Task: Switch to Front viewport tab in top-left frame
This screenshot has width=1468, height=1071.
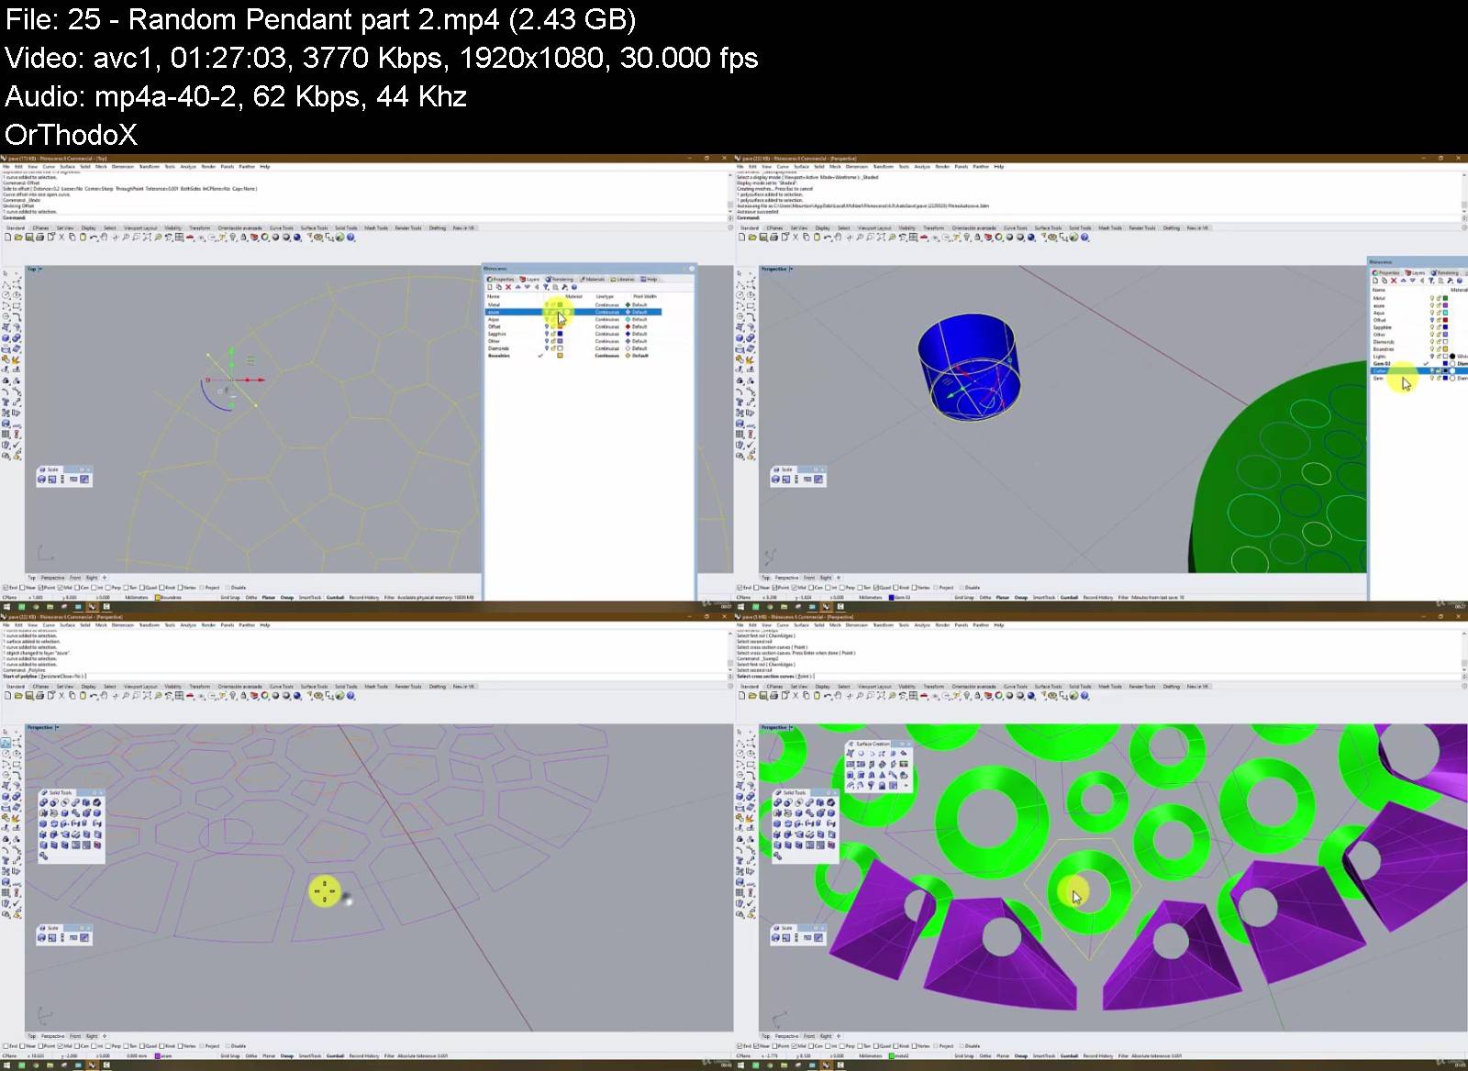Action: click(75, 578)
